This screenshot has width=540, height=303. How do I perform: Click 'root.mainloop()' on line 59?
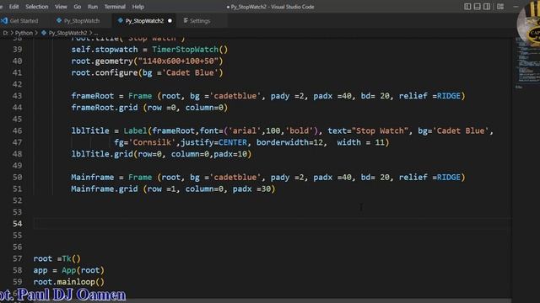click(69, 282)
